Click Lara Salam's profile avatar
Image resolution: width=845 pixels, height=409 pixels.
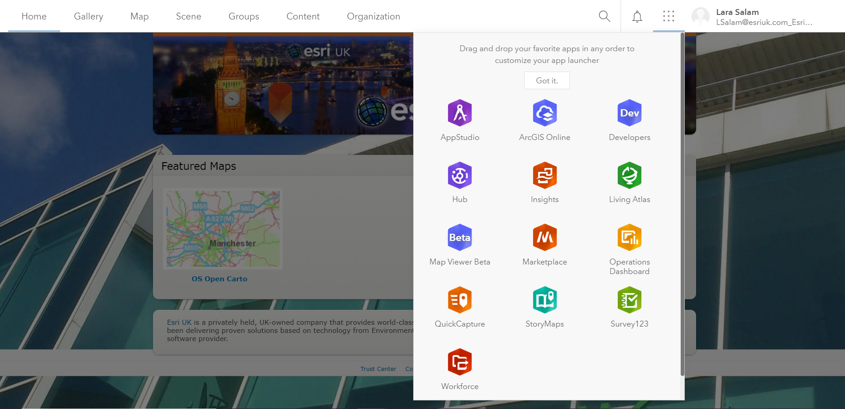(700, 16)
